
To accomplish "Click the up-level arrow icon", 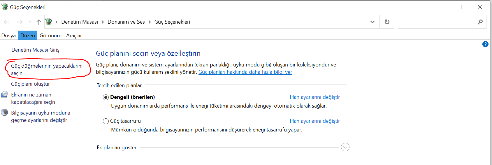I will [38, 22].
